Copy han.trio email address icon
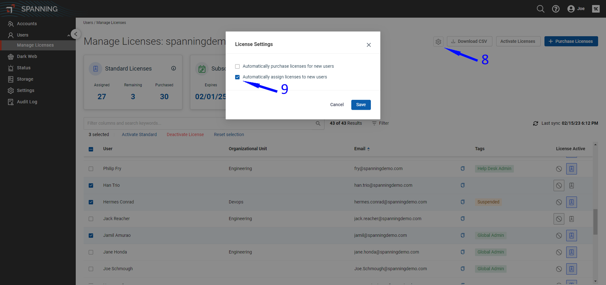606x285 pixels. [x=462, y=185]
